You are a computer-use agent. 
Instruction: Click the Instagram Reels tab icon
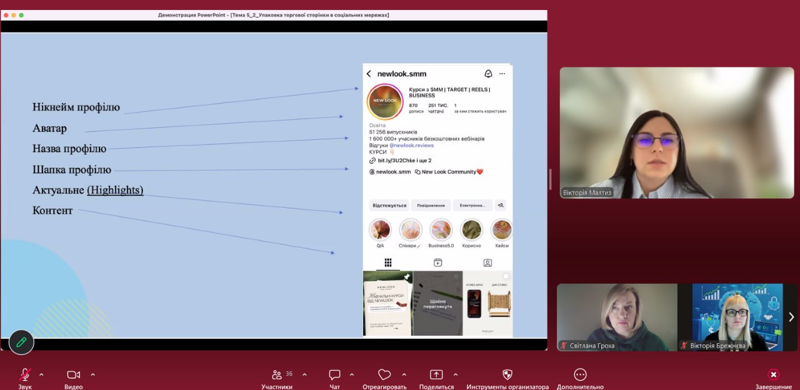pos(437,263)
